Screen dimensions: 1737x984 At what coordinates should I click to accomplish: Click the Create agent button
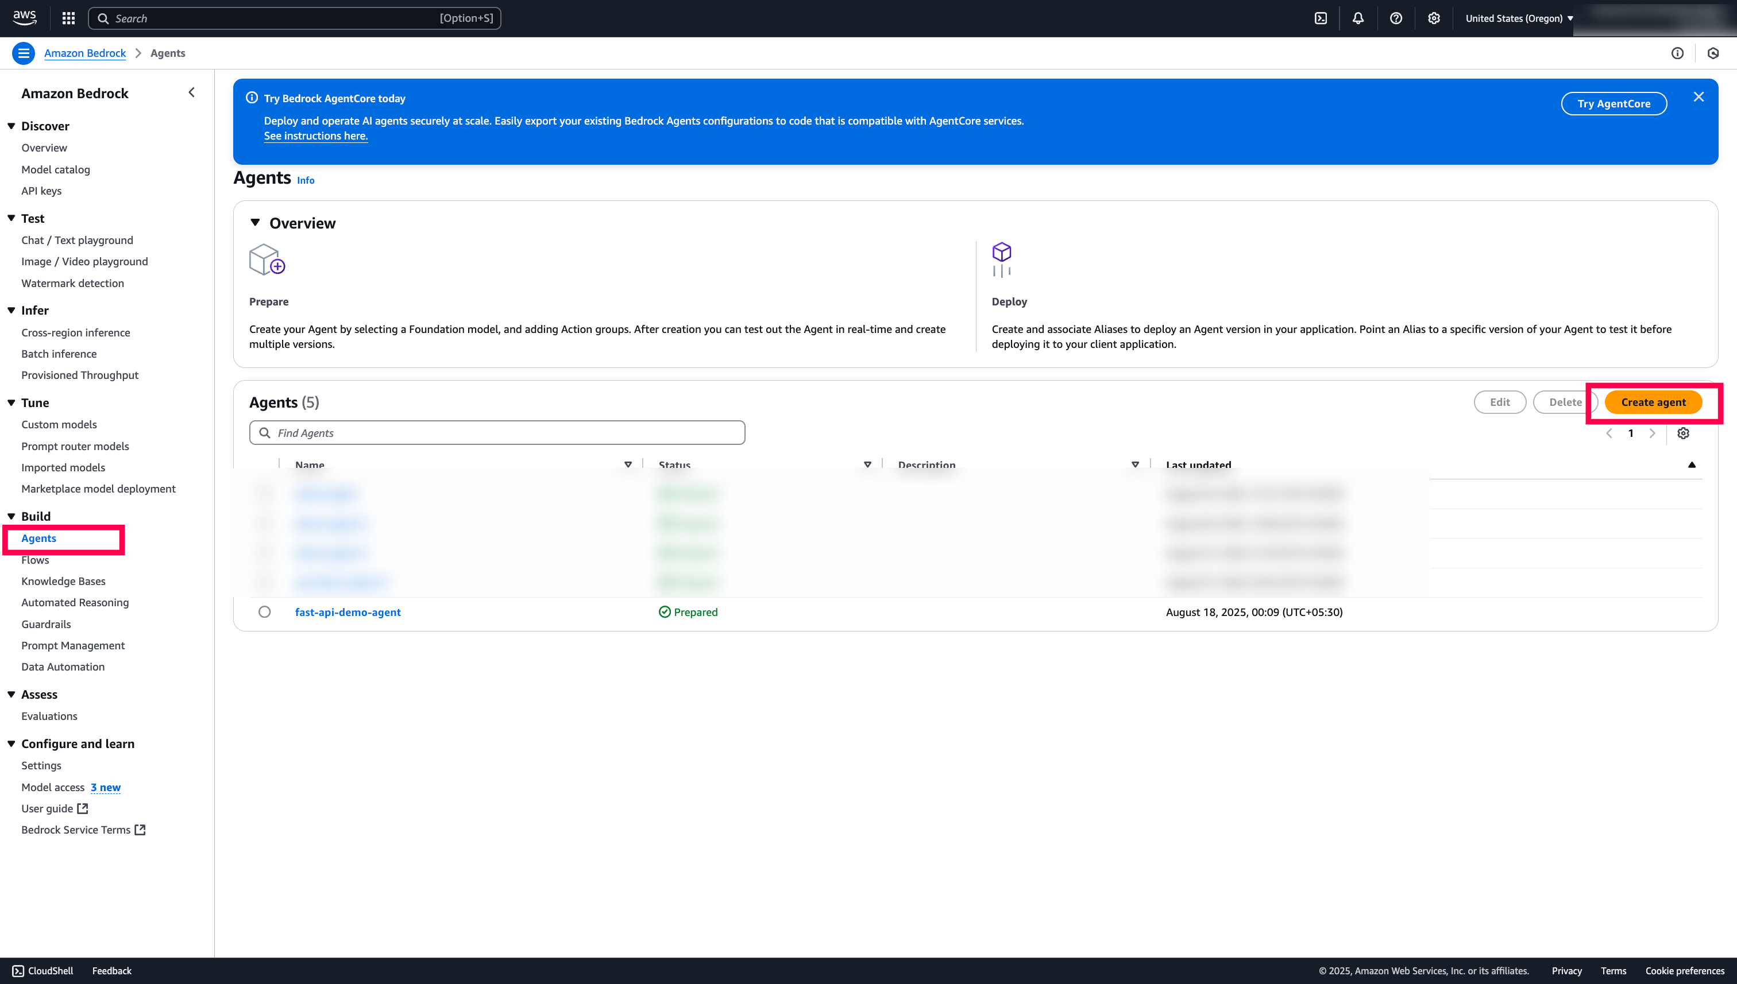tap(1653, 402)
